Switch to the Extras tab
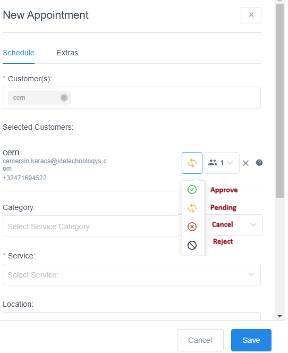Viewport: 288px width, 353px height. tap(67, 53)
